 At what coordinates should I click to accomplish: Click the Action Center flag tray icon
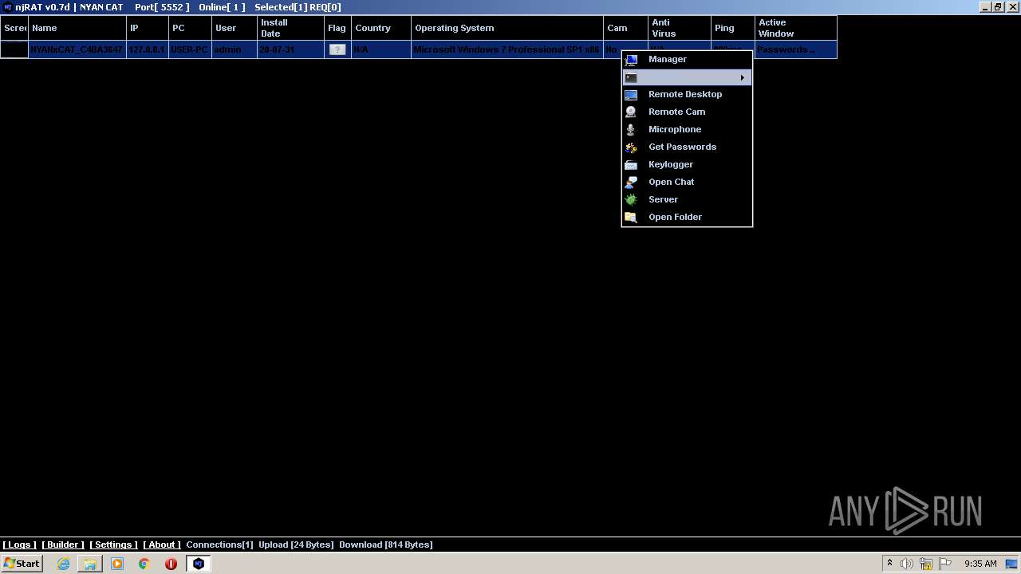coord(945,564)
